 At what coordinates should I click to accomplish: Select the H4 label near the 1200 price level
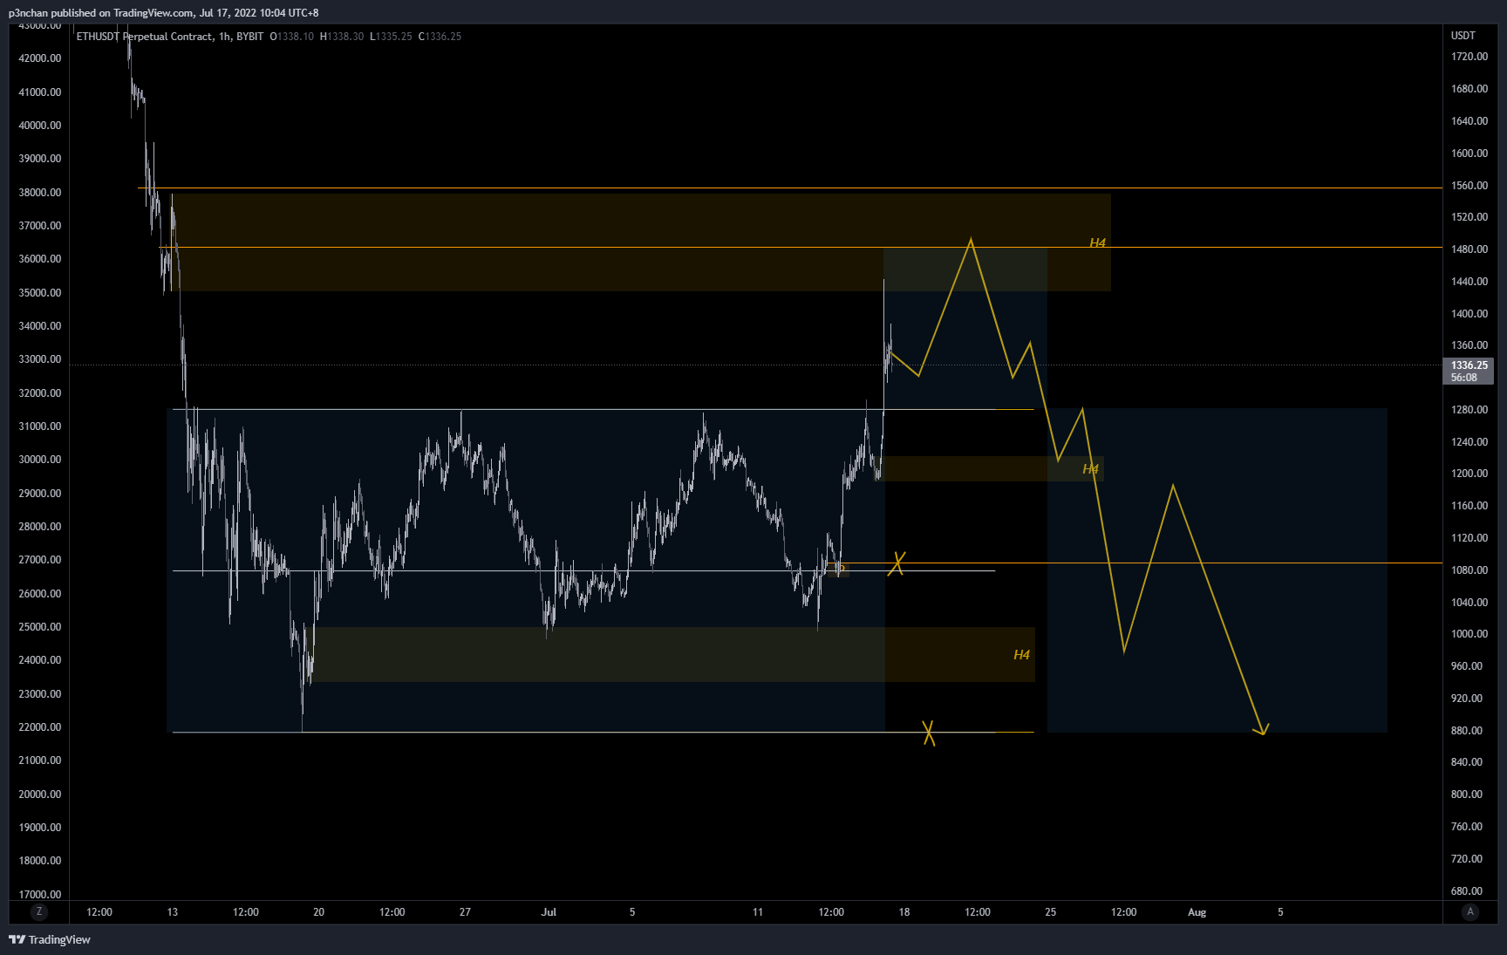[x=1090, y=469]
